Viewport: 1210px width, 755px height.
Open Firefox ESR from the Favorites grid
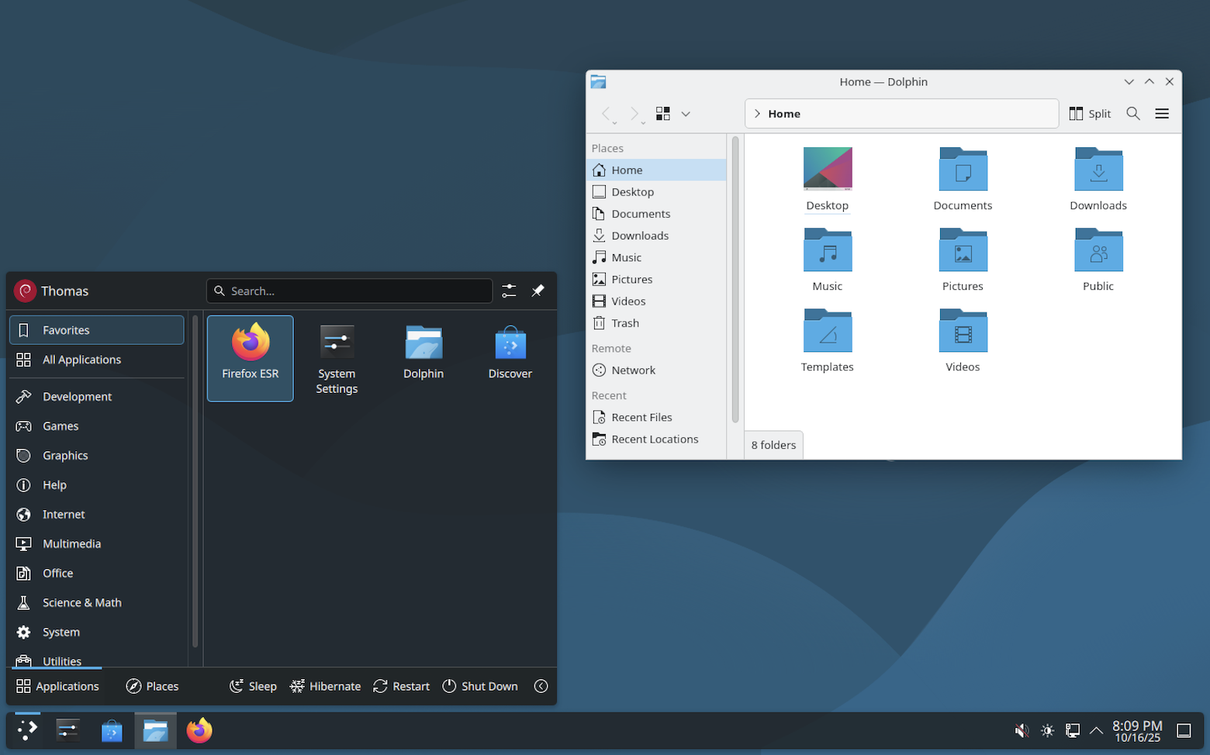[250, 357]
